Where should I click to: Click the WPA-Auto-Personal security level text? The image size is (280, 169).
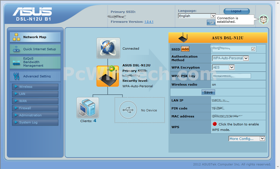[138, 86]
